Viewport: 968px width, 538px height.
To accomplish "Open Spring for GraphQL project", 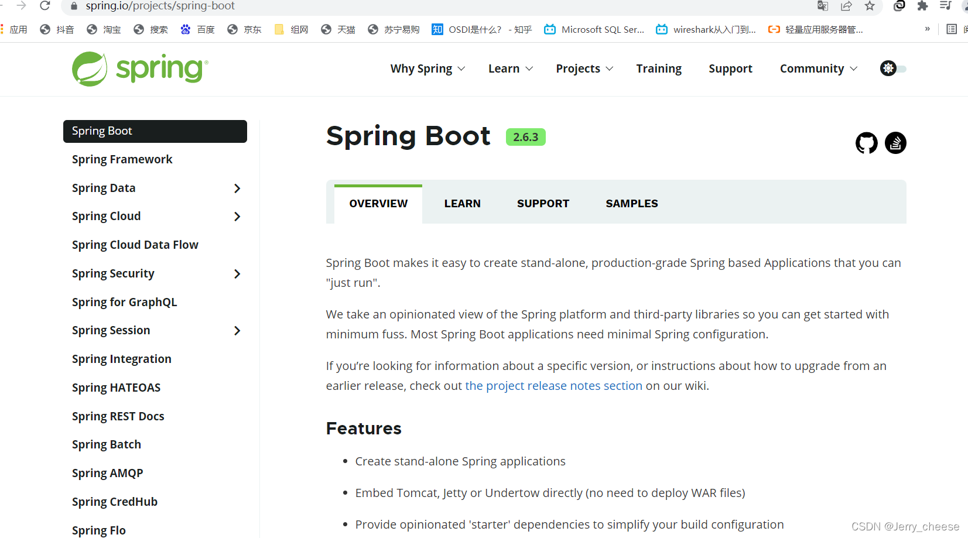I will coord(124,302).
